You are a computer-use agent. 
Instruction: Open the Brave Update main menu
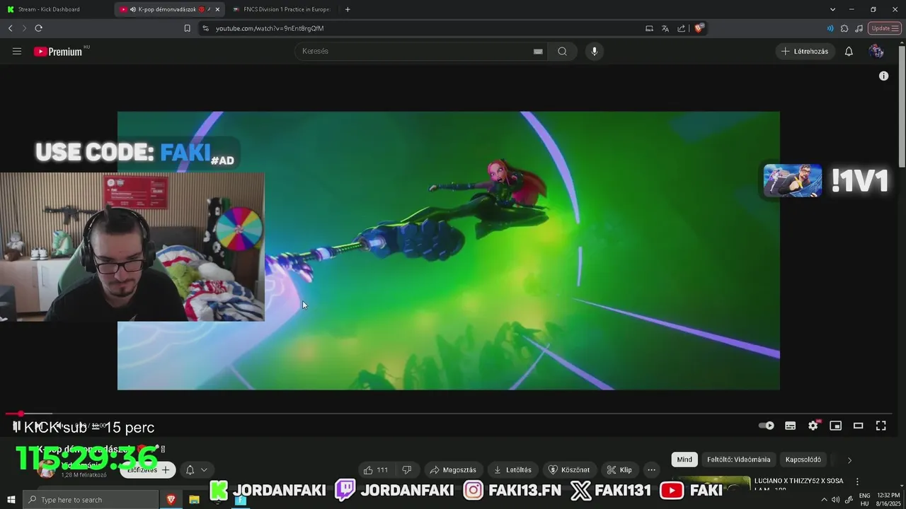(x=885, y=28)
